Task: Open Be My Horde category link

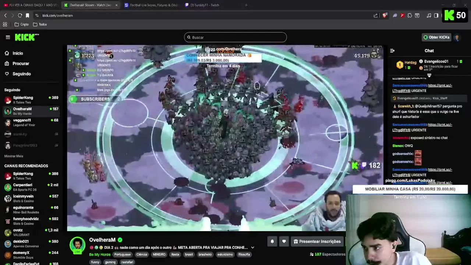Action: [x=100, y=255]
